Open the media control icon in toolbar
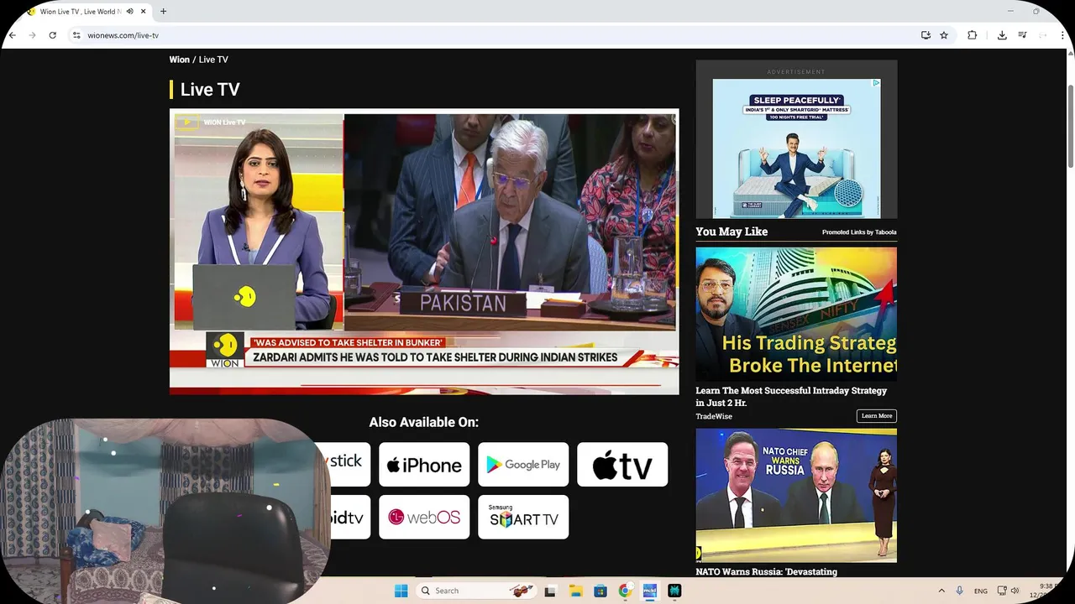 tap(1022, 35)
